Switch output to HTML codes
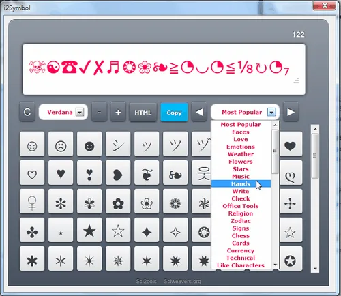Viewport: 341px width, 296px height. click(143, 112)
